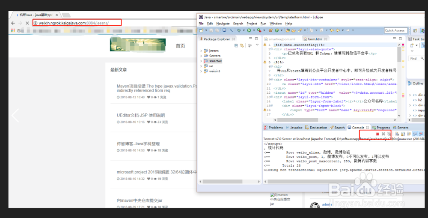Click Clear Console icon
The image size is (428, 218).
click(397, 134)
